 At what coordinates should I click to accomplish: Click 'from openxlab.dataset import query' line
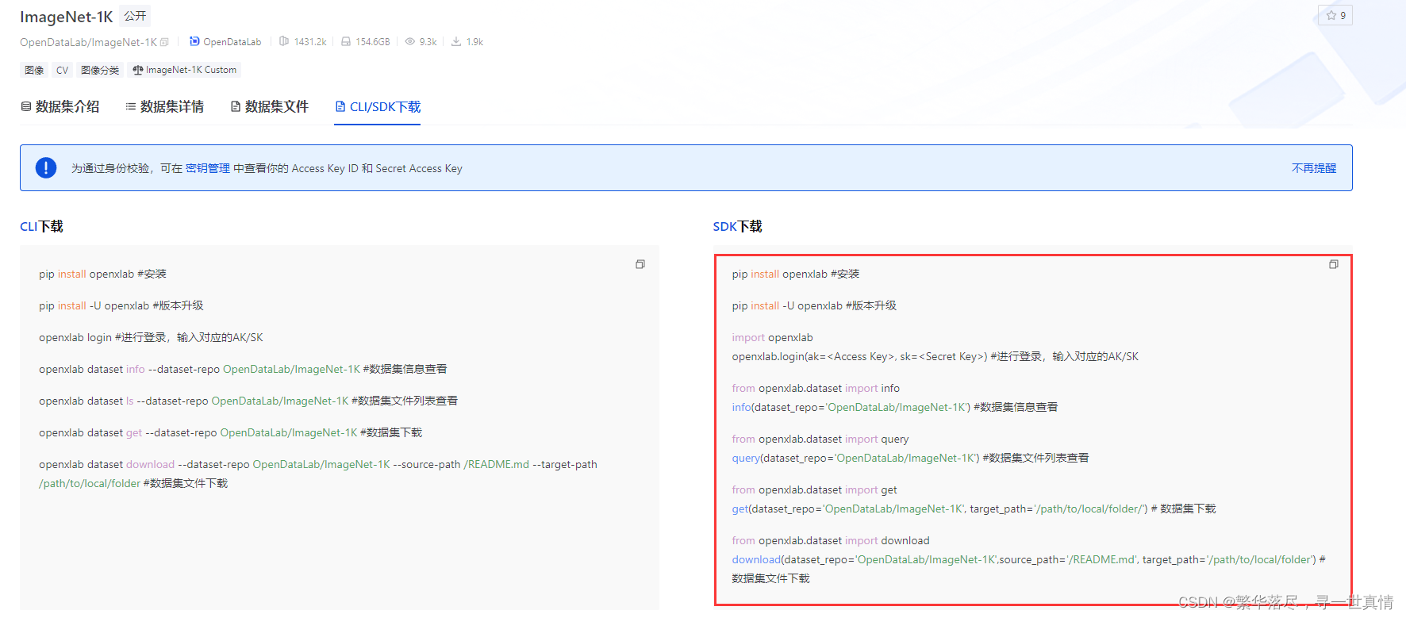[x=820, y=439]
